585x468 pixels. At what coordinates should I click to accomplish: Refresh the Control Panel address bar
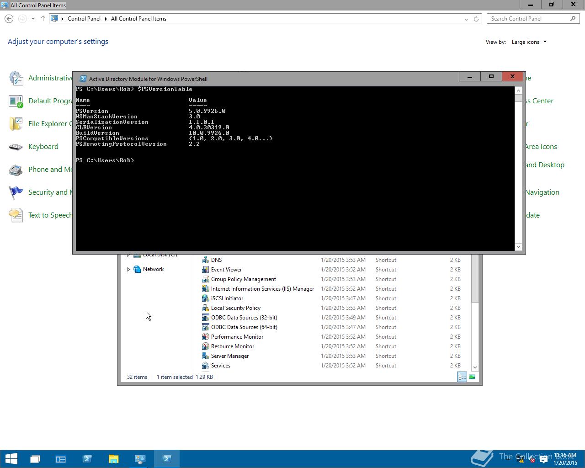pos(476,19)
